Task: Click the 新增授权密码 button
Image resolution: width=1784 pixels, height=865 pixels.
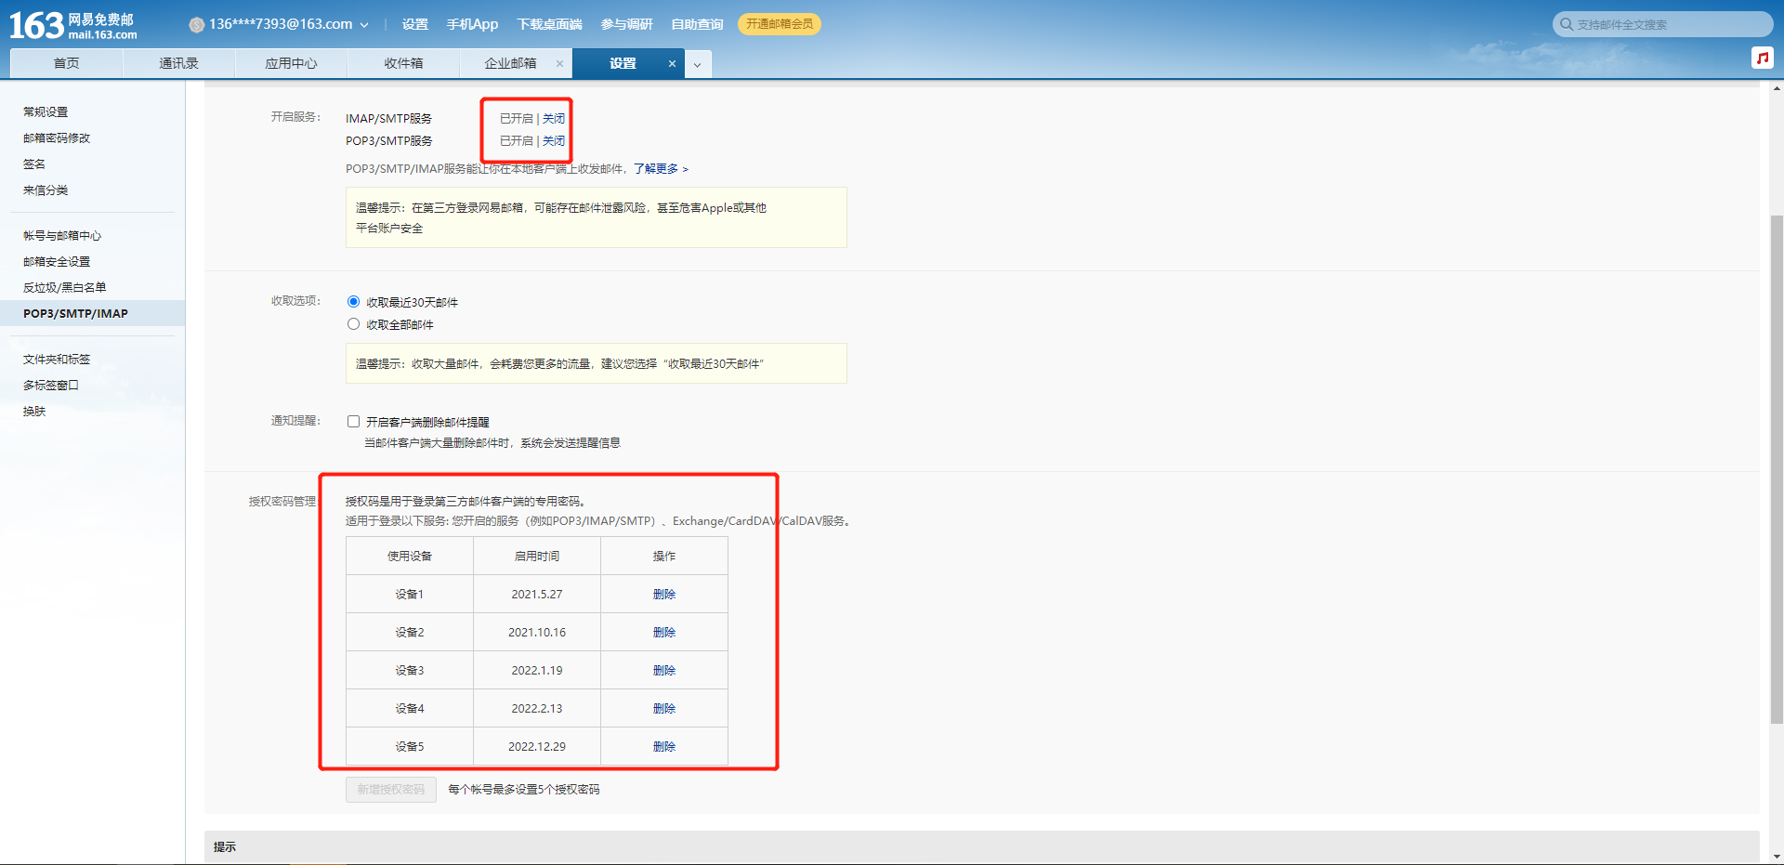Action: (x=391, y=790)
